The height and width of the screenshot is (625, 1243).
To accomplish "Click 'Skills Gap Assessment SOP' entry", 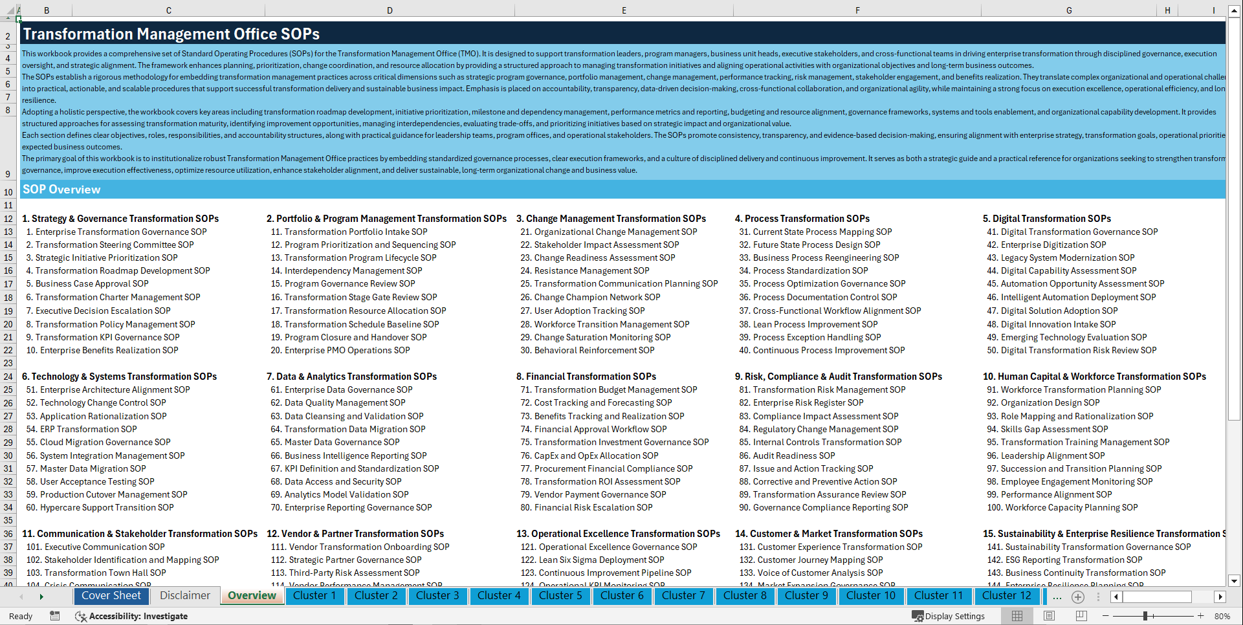I will (1055, 429).
